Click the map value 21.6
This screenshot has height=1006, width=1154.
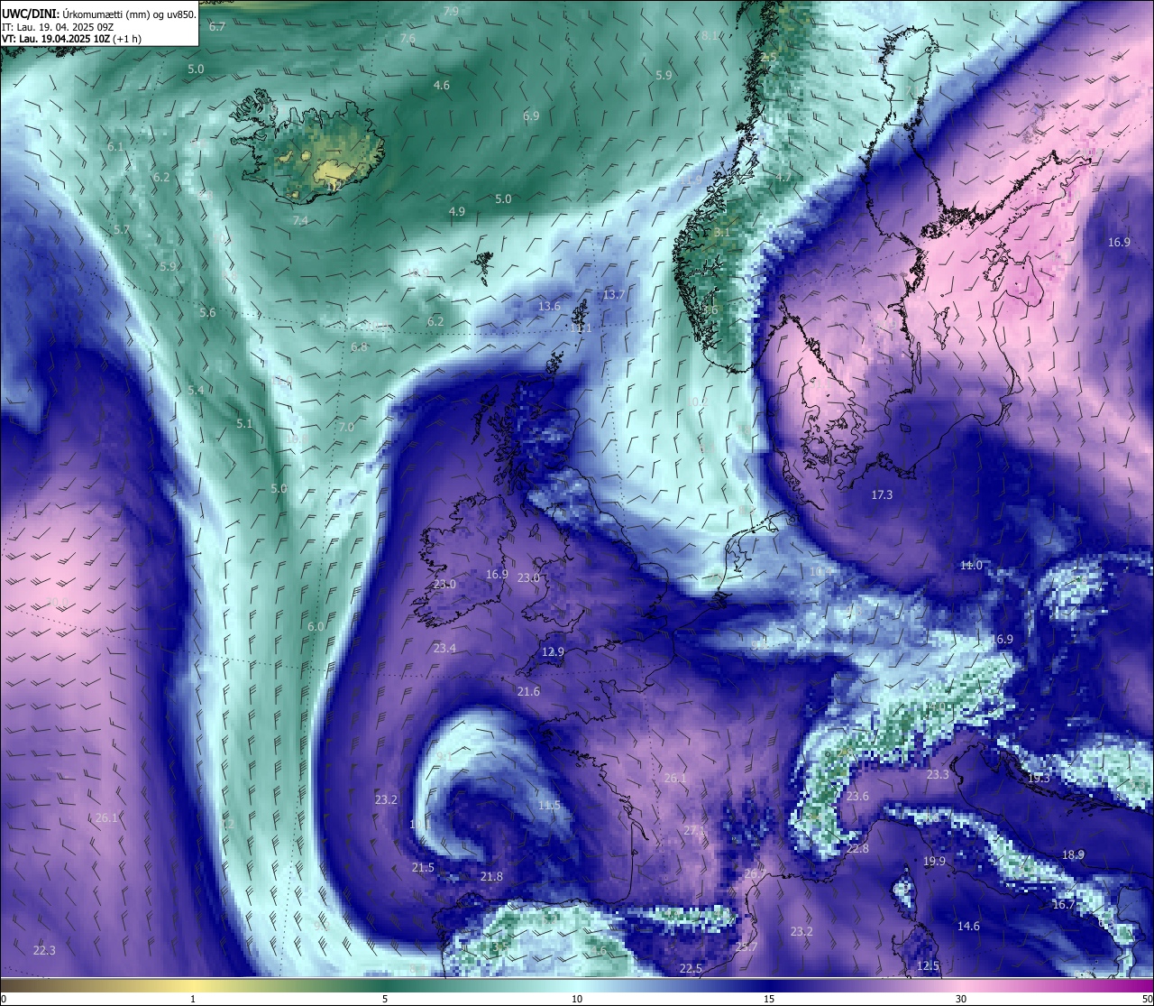(x=528, y=692)
